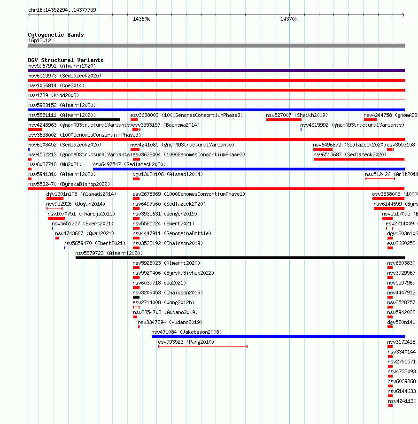Click the nsv3172418 variant label
The image size is (418, 424).
pyautogui.click(x=401, y=342)
